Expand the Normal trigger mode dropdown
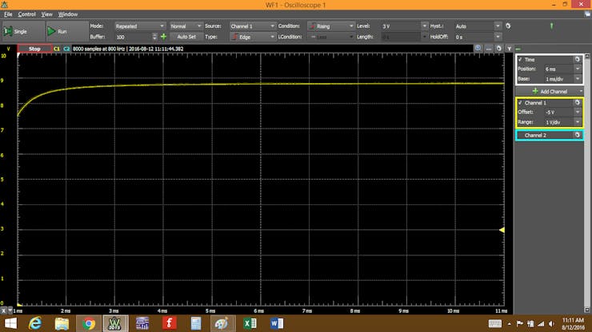Viewport: 592px width, 332px height. click(186, 26)
